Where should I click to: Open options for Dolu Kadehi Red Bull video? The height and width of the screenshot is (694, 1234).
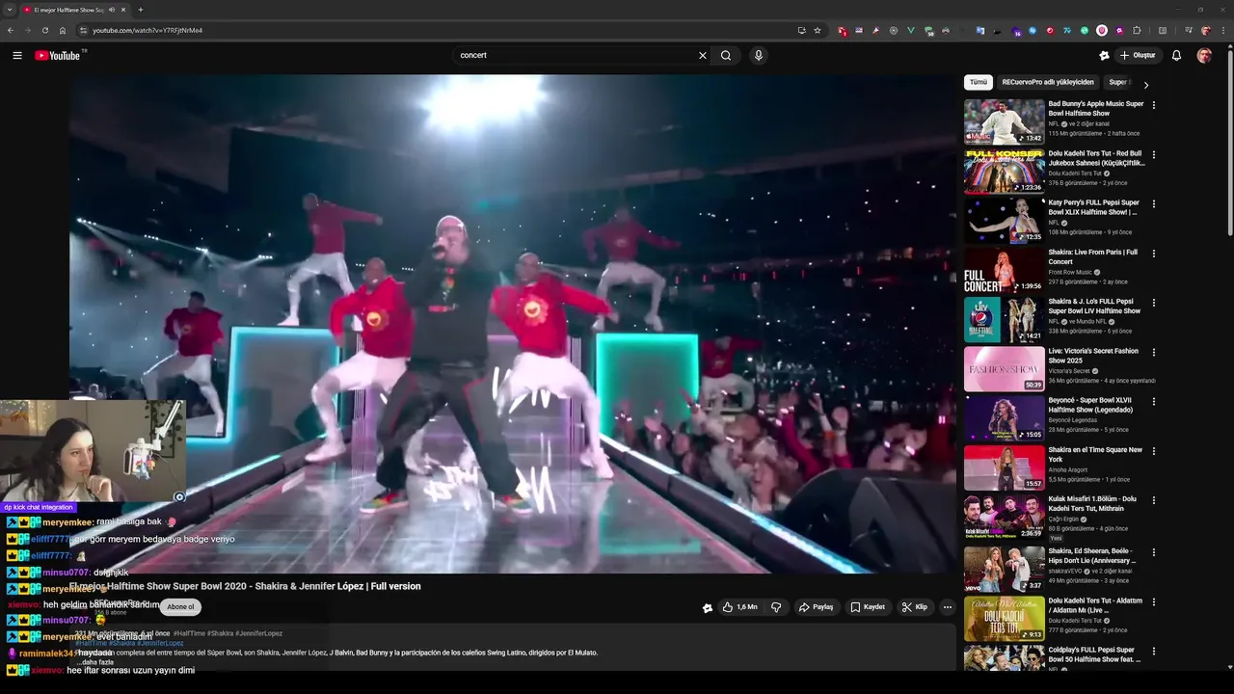(1154, 154)
